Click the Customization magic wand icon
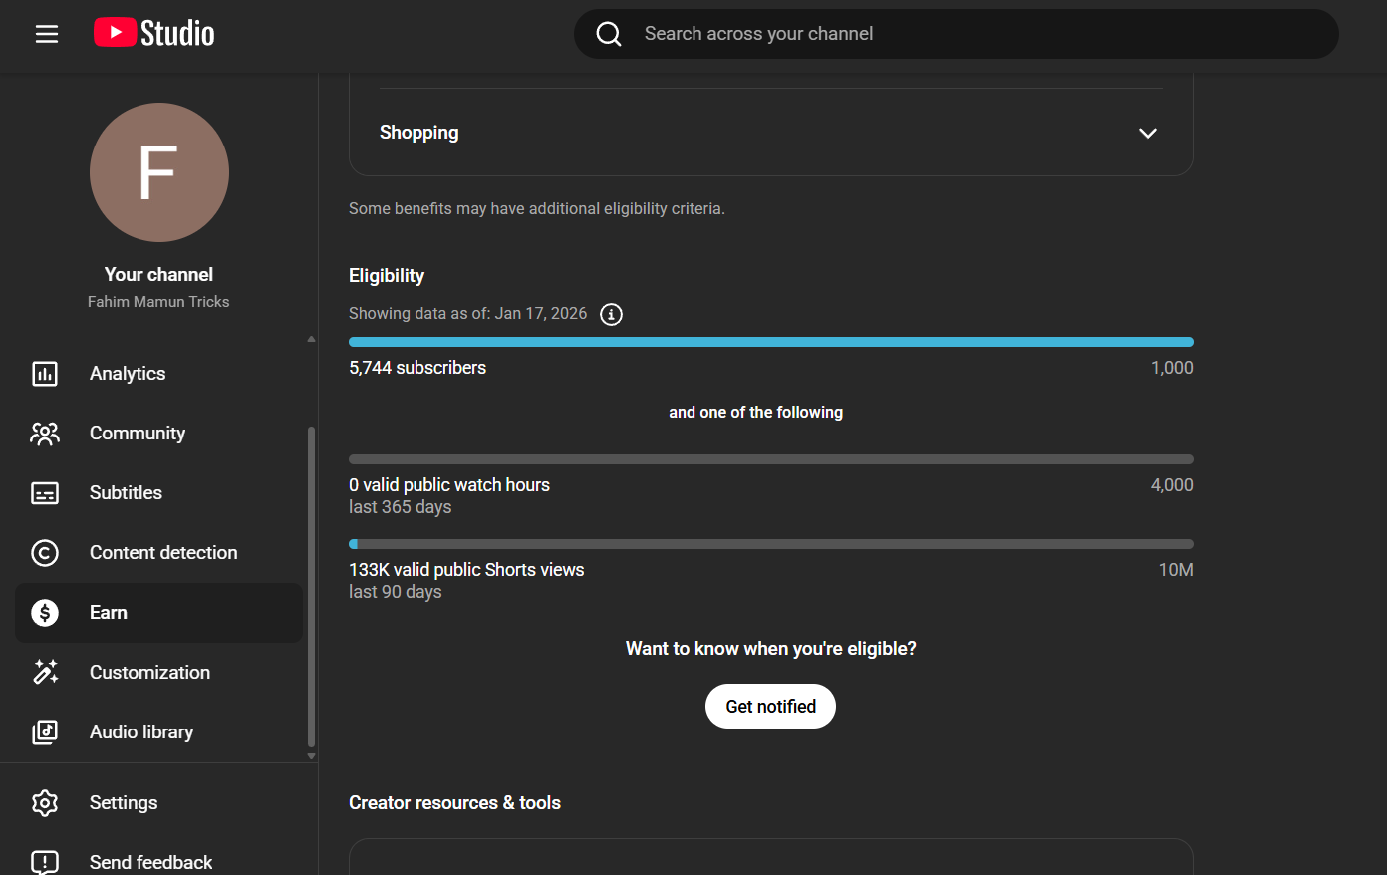This screenshot has width=1387, height=875. [45, 673]
